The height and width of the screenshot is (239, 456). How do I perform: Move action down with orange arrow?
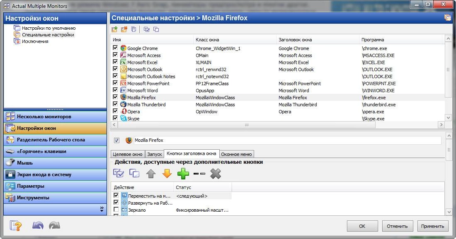tap(167, 173)
